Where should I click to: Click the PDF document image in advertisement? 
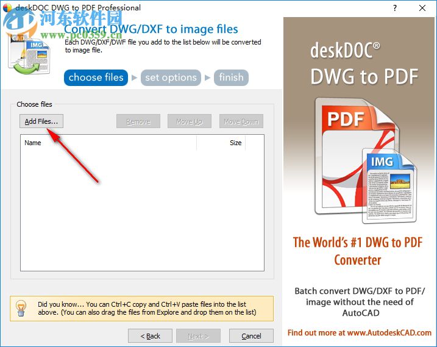coord(357,156)
